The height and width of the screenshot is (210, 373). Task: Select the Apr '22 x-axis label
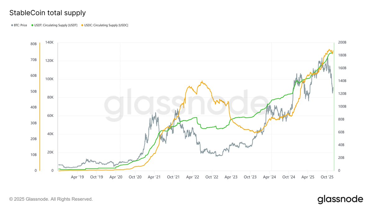point(193,177)
